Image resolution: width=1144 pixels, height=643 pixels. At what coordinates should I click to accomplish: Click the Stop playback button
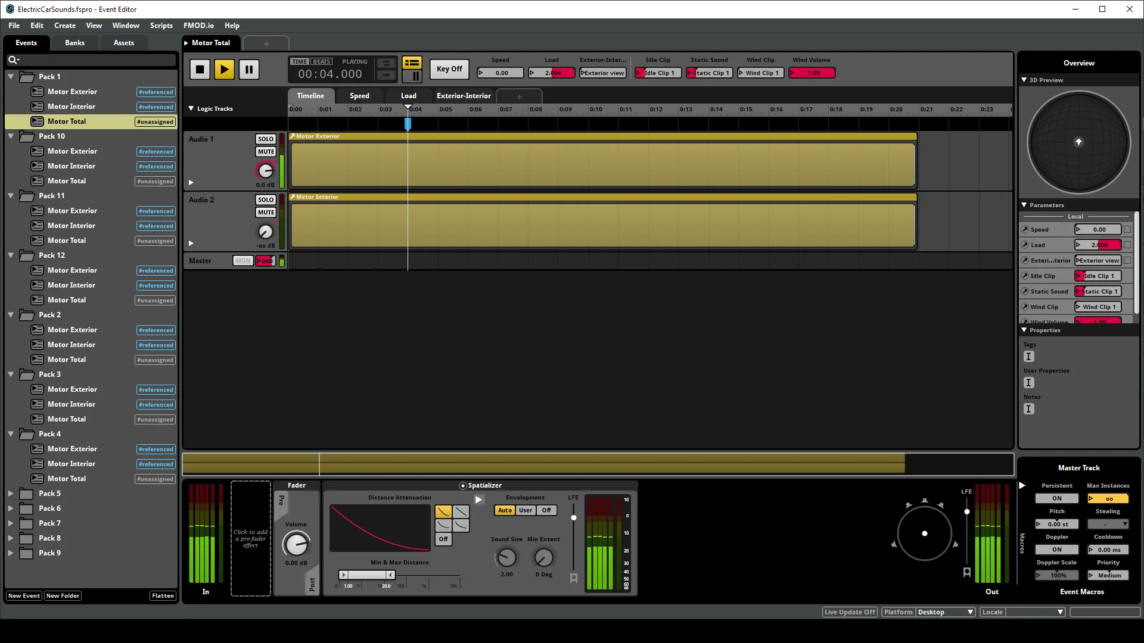point(200,70)
